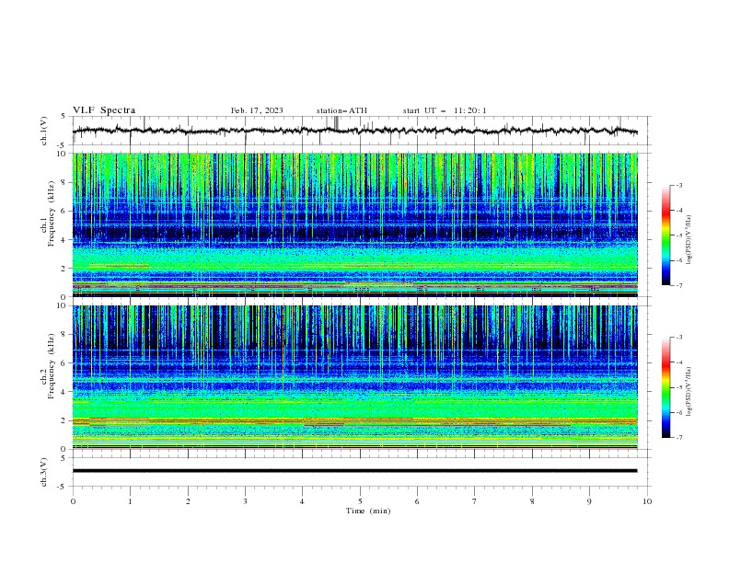Select the date text "Feb. 17, 2023"
The image size is (729, 563).
[257, 110]
